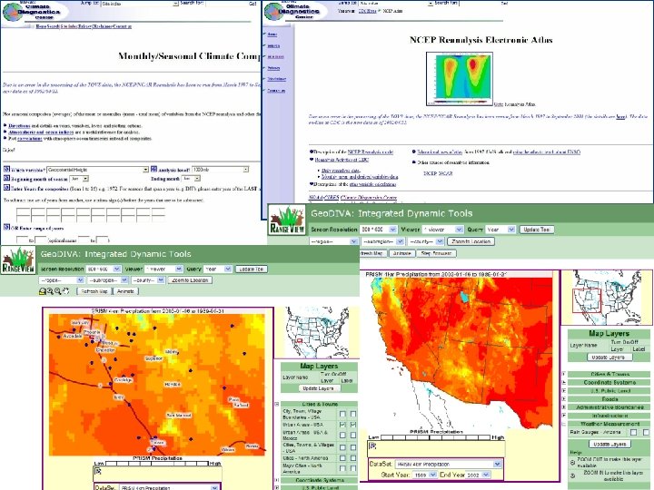This screenshot has width=654, height=490.
Task: Open region dropdown in right GeoDIVA
Action: coord(333,241)
